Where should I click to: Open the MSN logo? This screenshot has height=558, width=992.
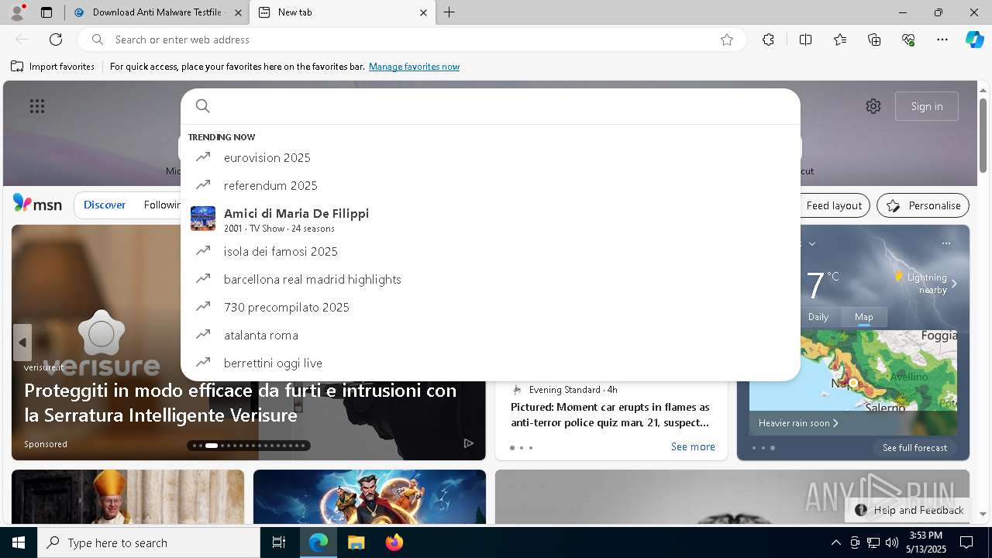tap(37, 204)
